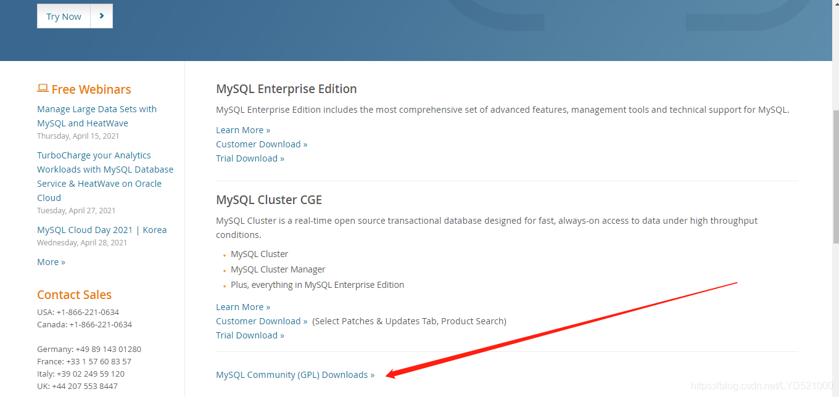Click the Germany: +49 89 143 01280 number
This screenshot has height=397, width=839.
pos(89,349)
